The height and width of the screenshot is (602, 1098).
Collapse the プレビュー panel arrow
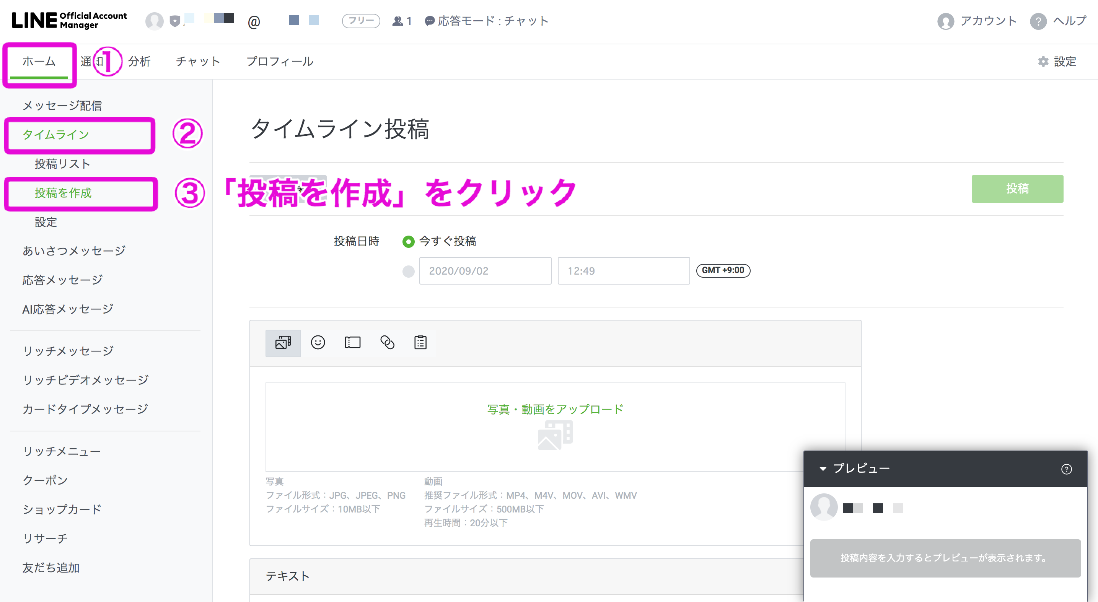823,469
